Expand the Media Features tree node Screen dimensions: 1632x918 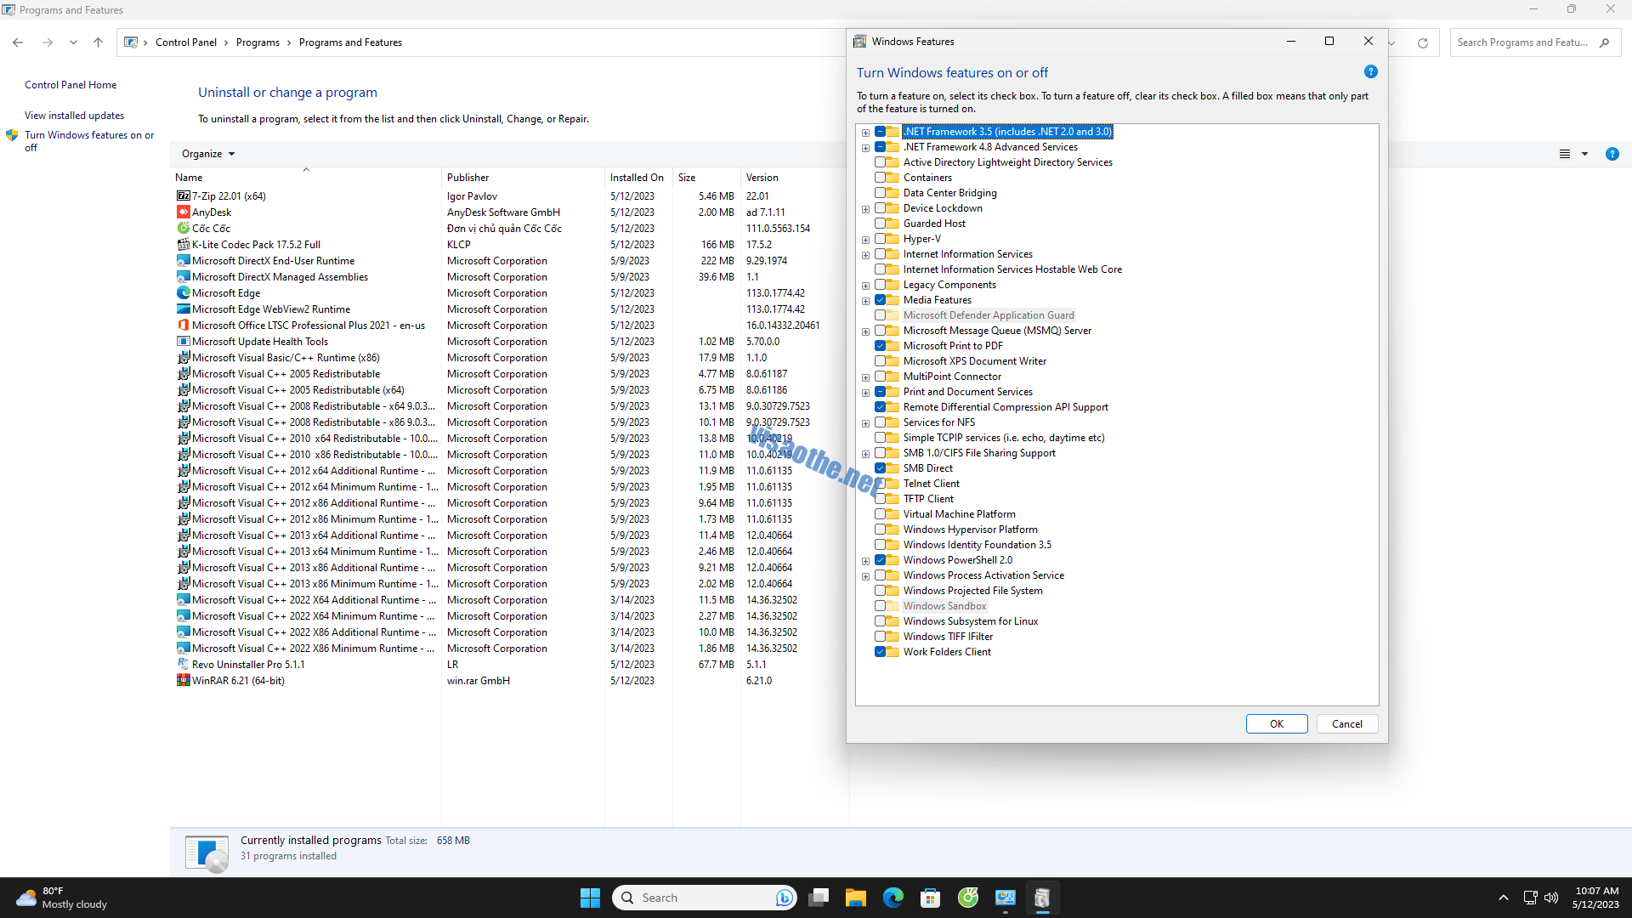pyautogui.click(x=866, y=299)
